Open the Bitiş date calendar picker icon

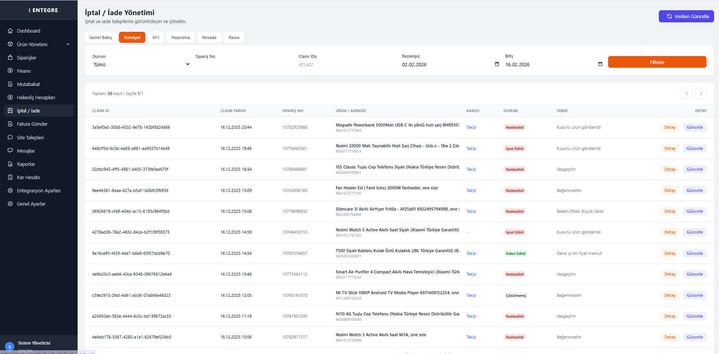pos(600,64)
